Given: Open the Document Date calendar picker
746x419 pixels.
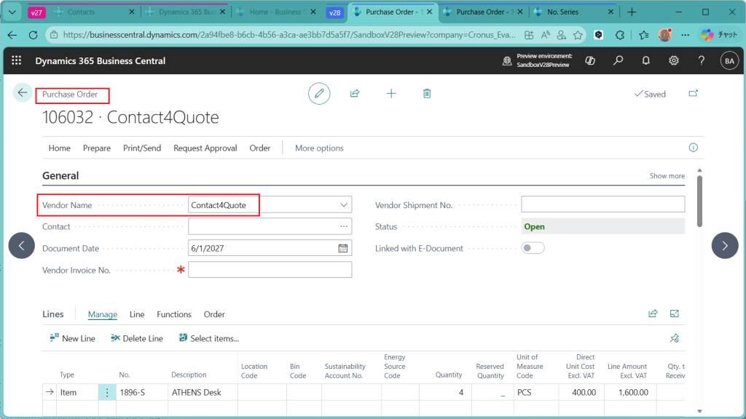Looking at the screenshot, I should click(x=343, y=248).
